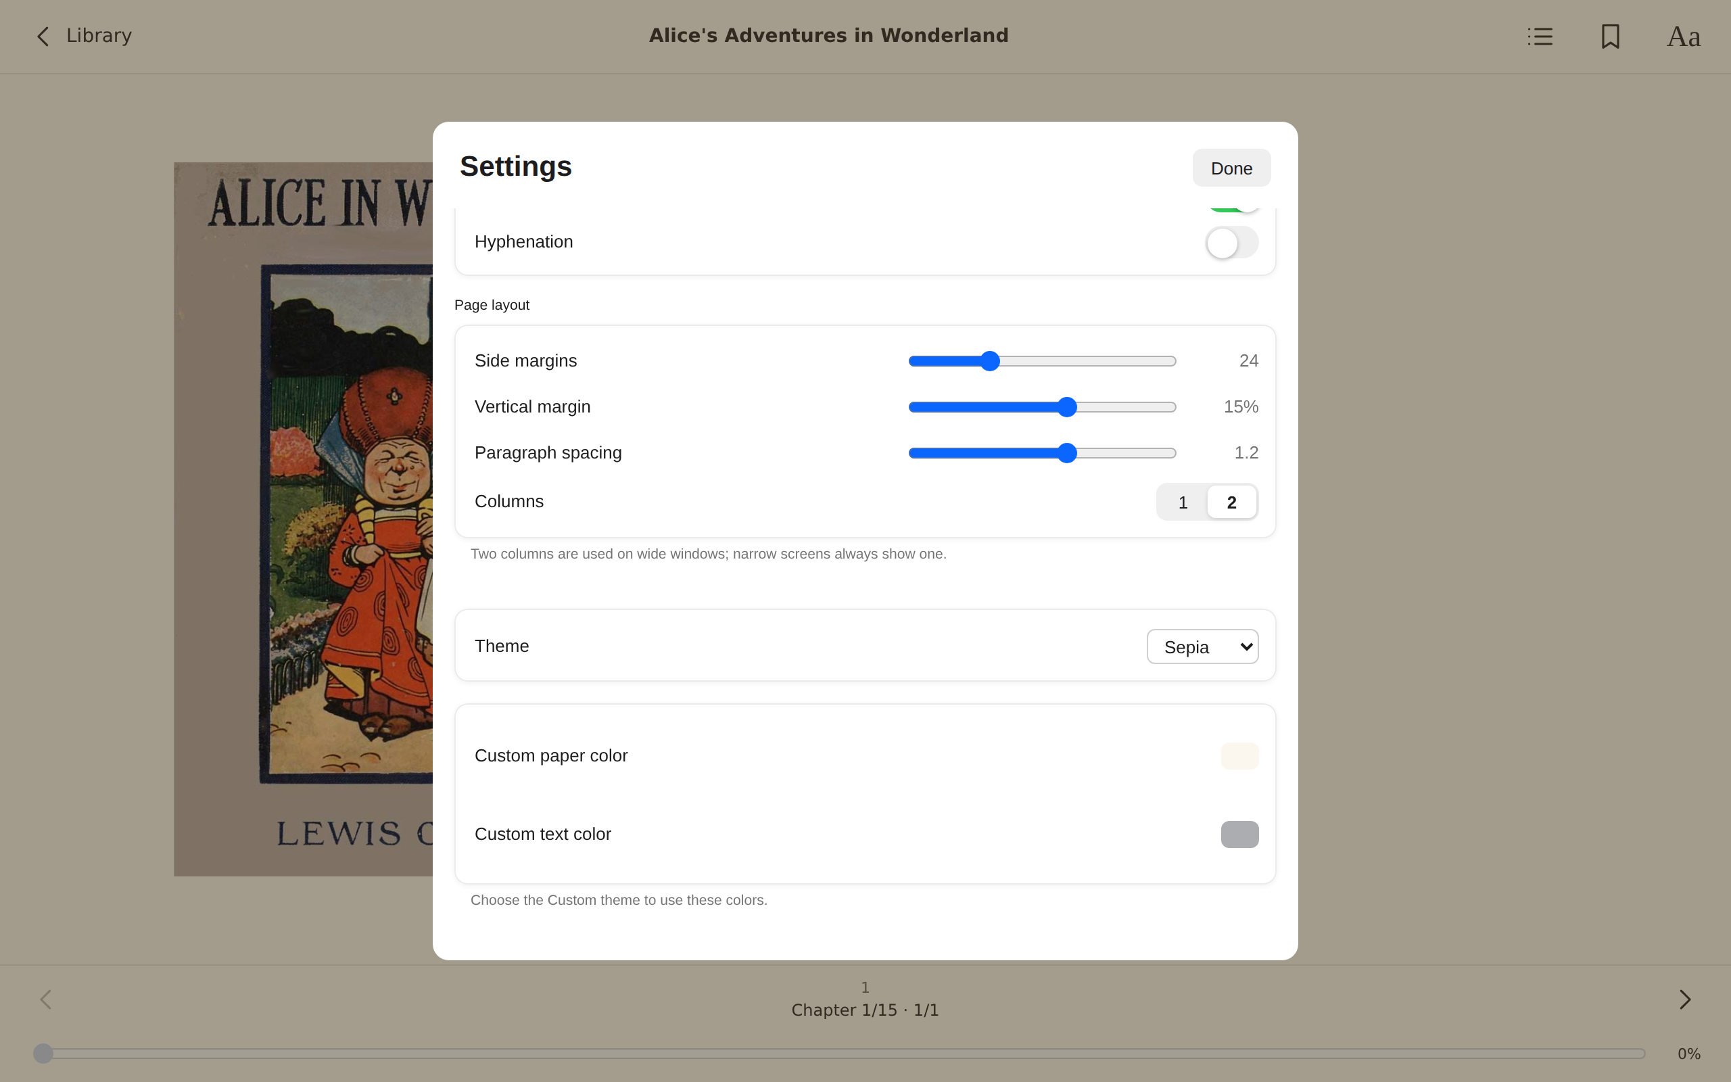Click the Settings dialog heading
The height and width of the screenshot is (1082, 1731).
click(516, 166)
